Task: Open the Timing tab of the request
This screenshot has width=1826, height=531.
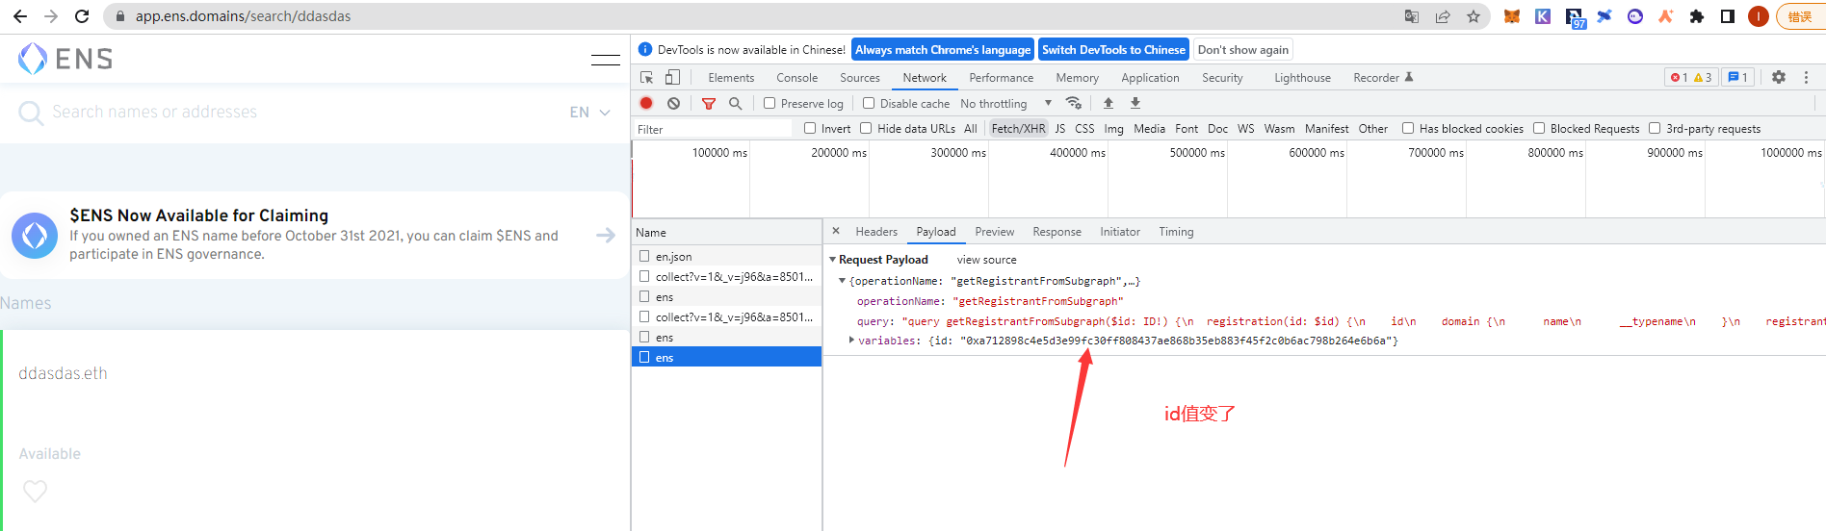Action: [1176, 232]
